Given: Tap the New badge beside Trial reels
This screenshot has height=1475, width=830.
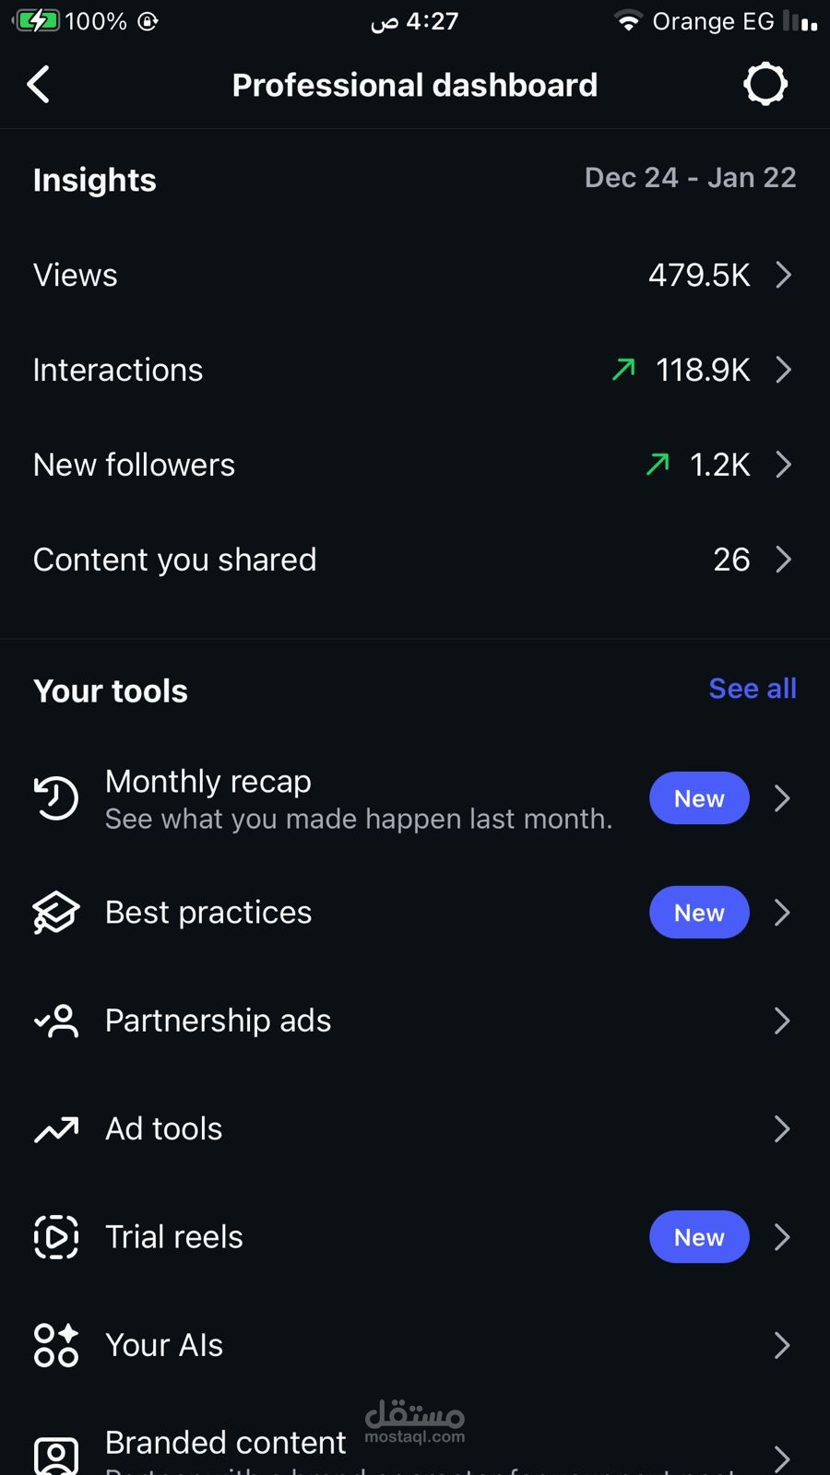Looking at the screenshot, I should click(699, 1237).
